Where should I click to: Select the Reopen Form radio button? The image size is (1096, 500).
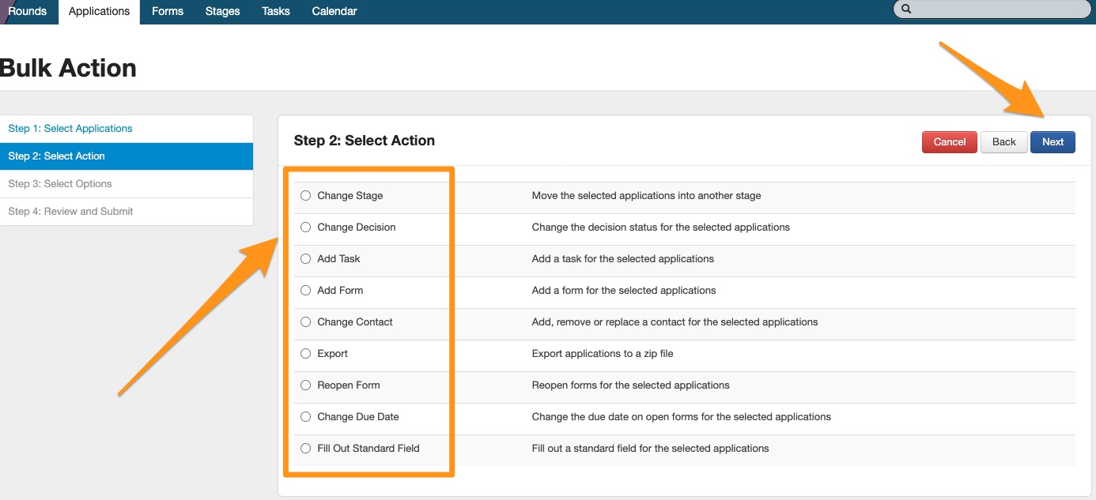pyautogui.click(x=306, y=385)
